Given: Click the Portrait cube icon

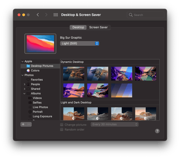Looking at the screenshot, I should (30, 112).
